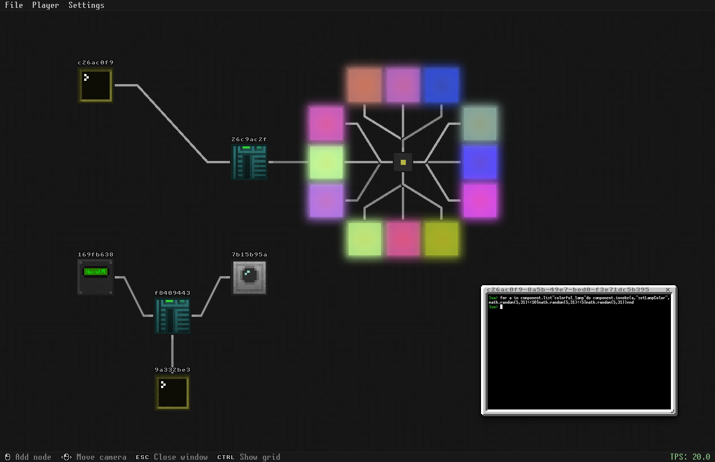Open the File menu
The height and width of the screenshot is (462, 715).
point(14,5)
